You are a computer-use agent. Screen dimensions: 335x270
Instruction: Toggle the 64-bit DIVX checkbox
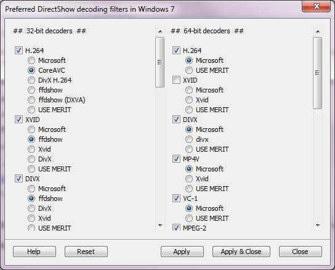[x=176, y=120]
